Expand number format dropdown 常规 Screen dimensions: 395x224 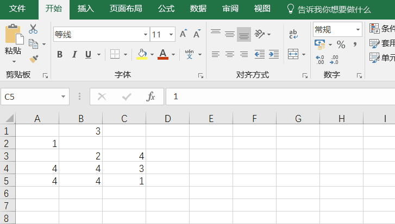(x=358, y=29)
